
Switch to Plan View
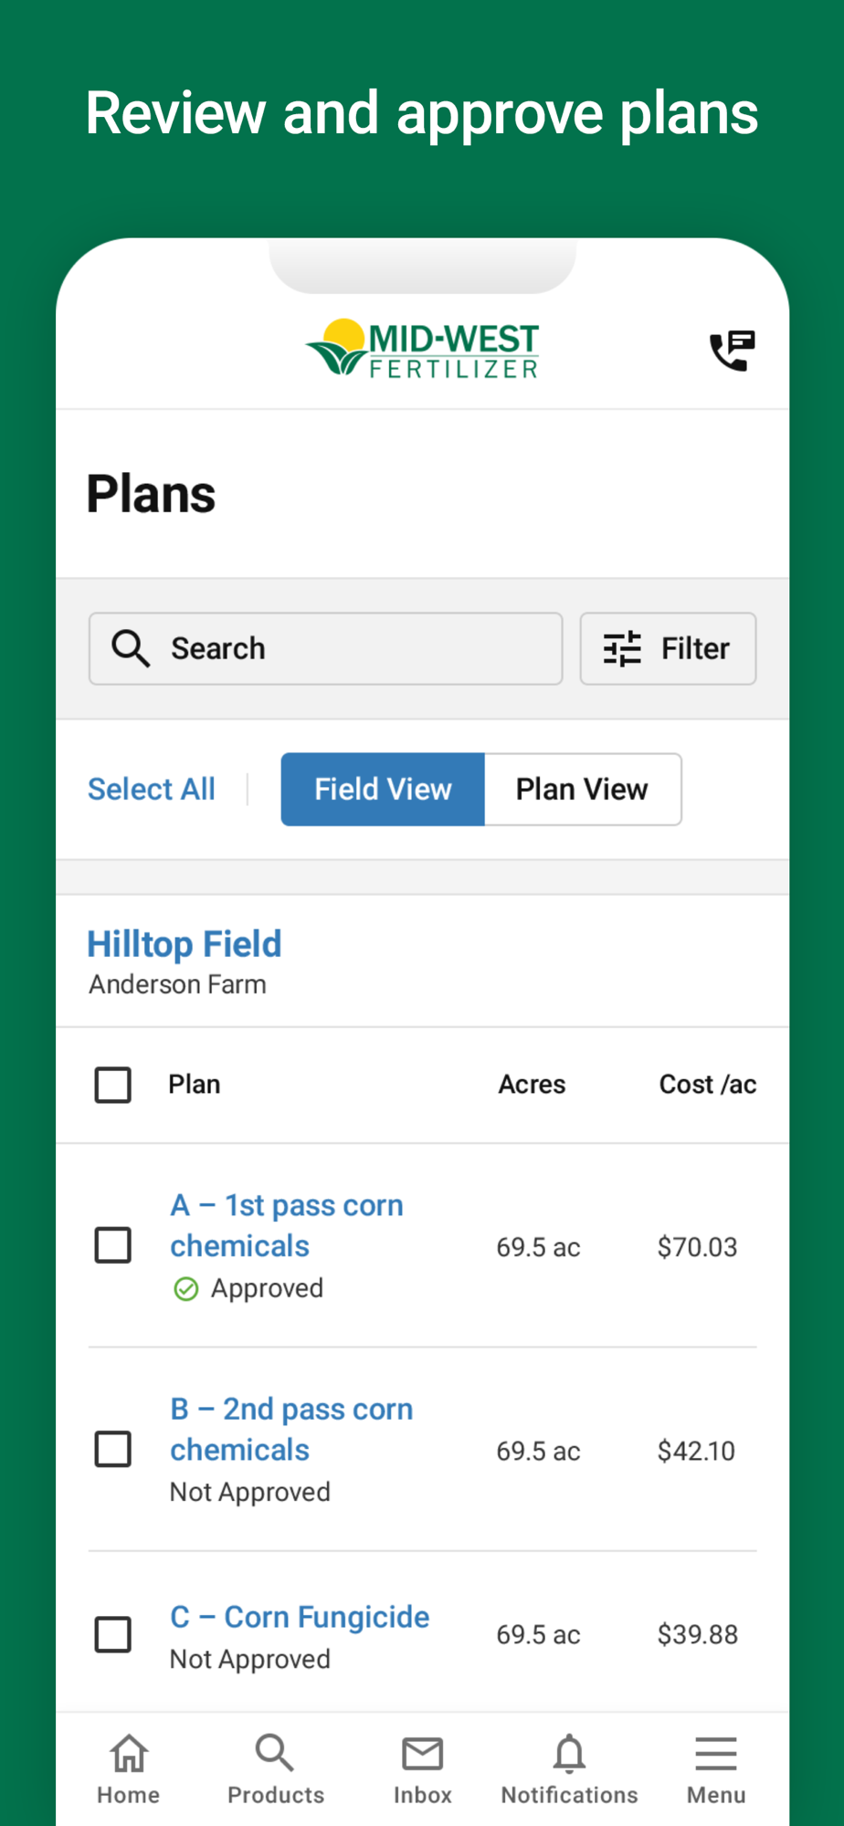pyautogui.click(x=582, y=790)
